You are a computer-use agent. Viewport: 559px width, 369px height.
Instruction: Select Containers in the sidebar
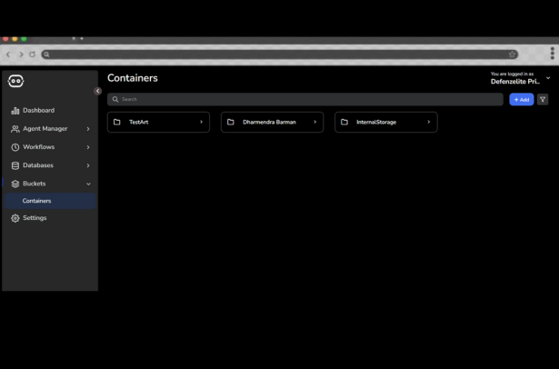point(37,201)
